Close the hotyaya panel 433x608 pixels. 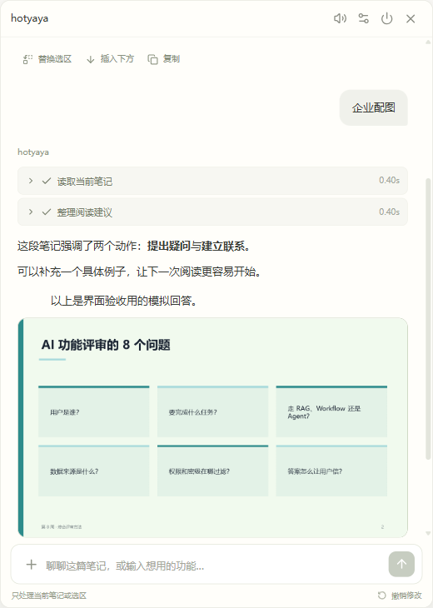[411, 18]
